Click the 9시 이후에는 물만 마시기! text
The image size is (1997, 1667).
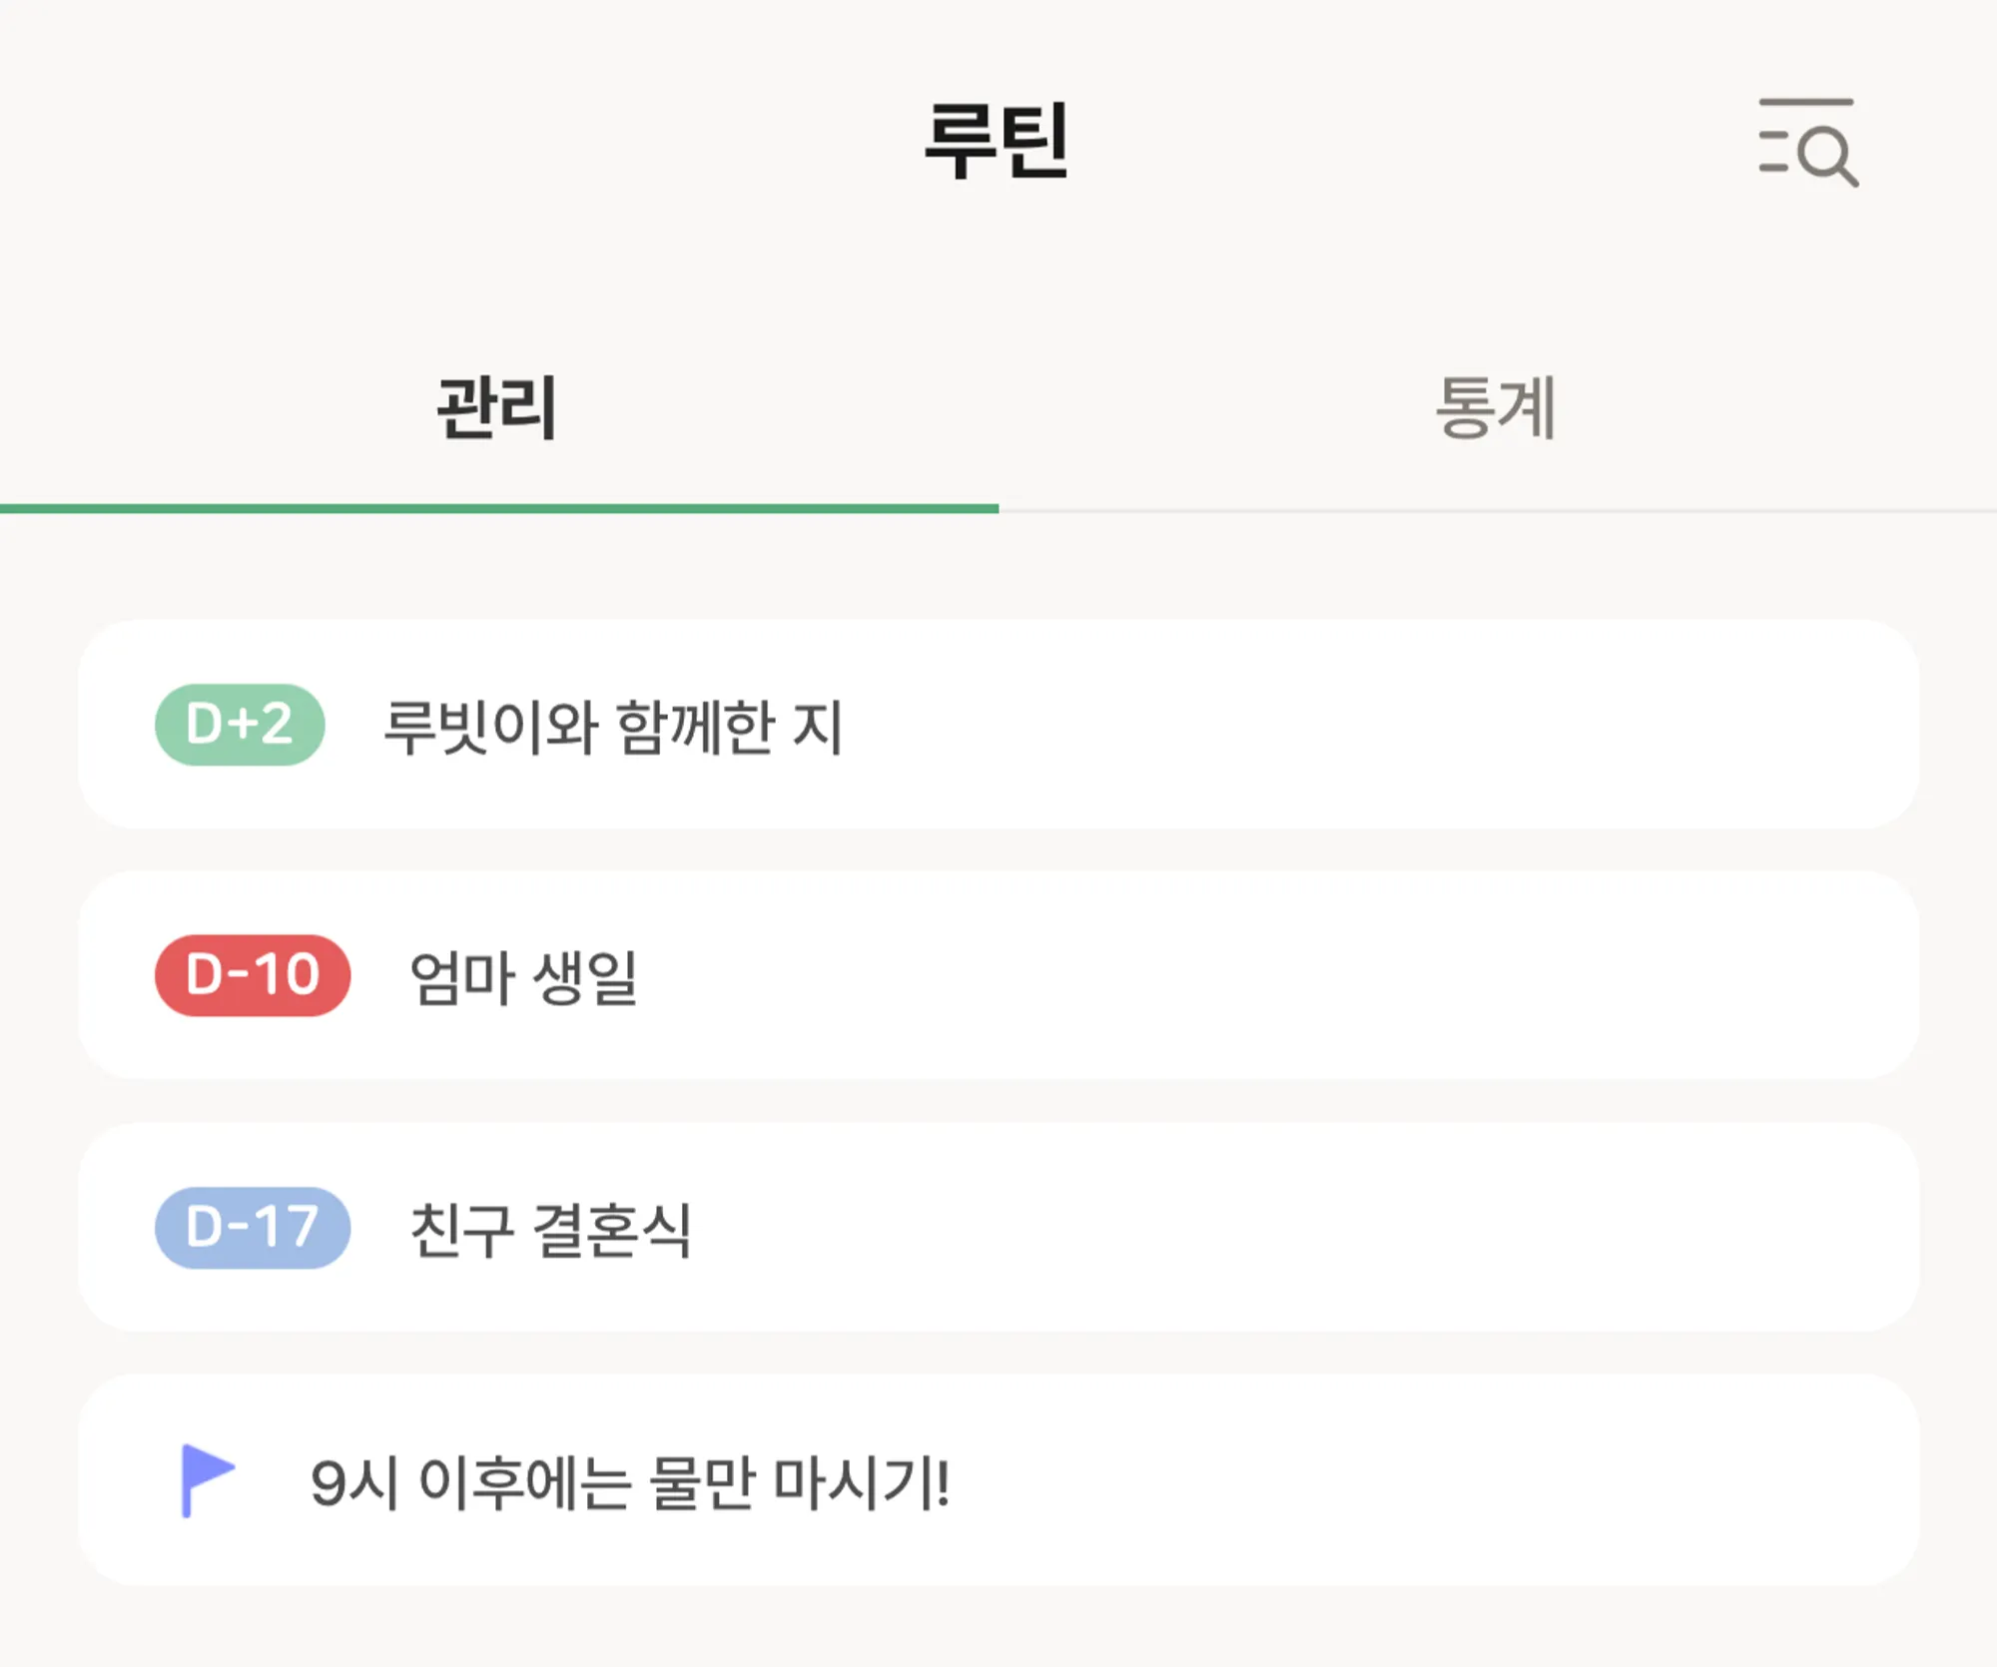tap(630, 1482)
